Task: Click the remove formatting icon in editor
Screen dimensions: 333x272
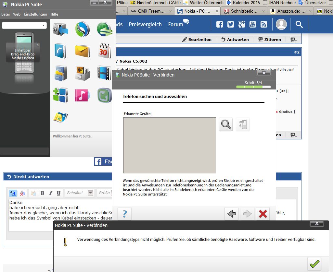Action: click(22, 193)
